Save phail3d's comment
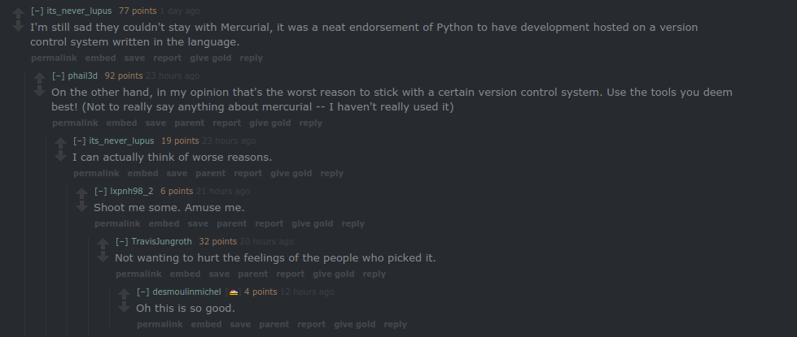 click(x=155, y=123)
